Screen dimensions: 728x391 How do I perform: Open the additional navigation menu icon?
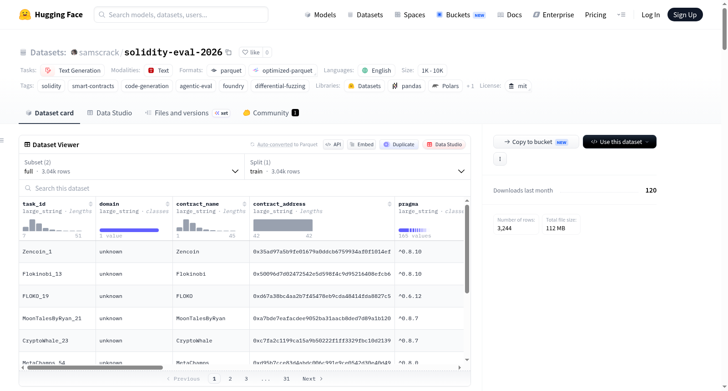(621, 15)
